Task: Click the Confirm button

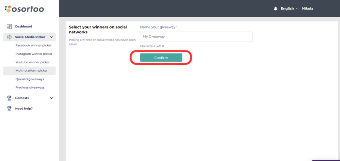Action: [161, 58]
